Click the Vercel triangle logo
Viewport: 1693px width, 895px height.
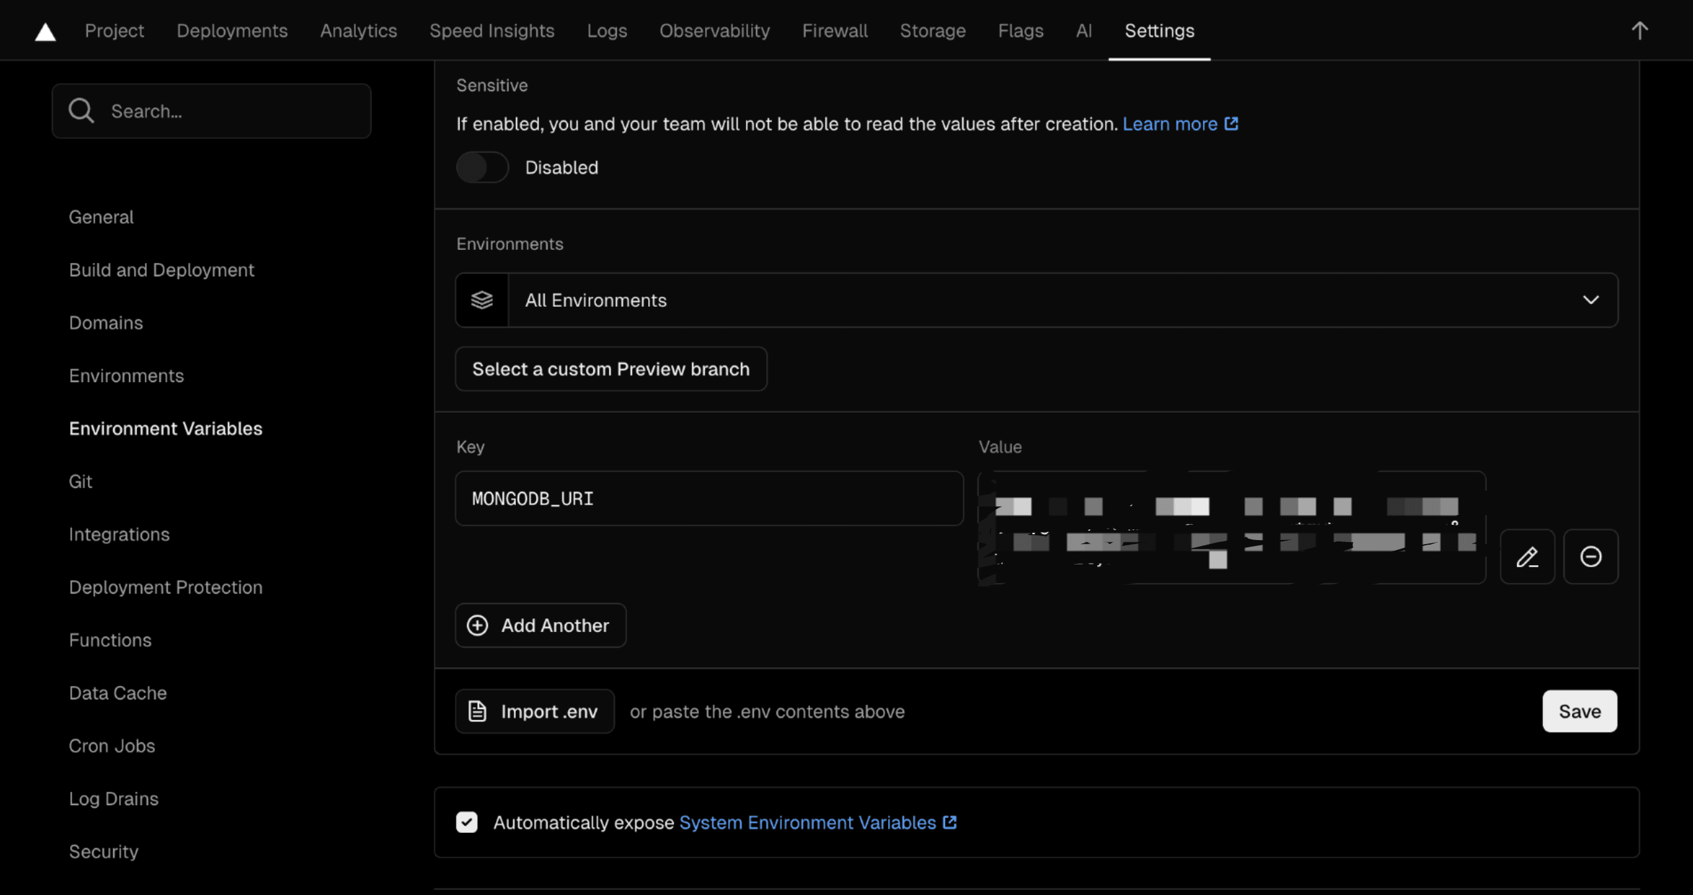pos(45,31)
